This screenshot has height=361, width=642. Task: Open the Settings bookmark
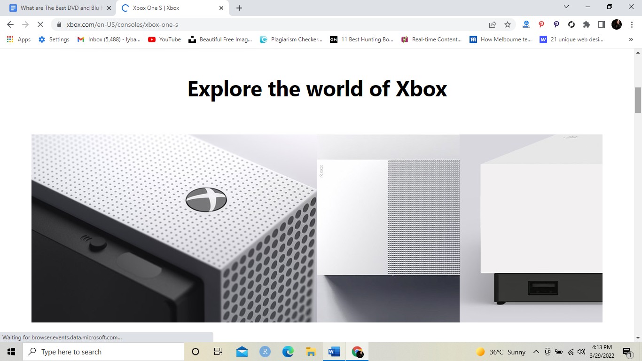(x=54, y=39)
